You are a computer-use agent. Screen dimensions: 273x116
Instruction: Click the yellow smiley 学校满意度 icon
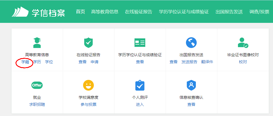[88, 85]
